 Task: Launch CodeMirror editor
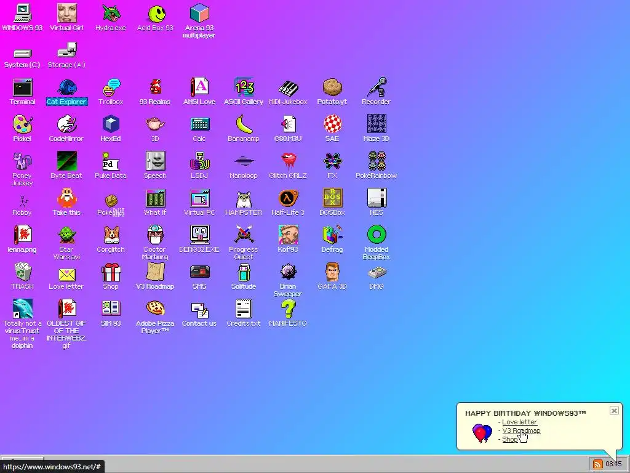click(x=66, y=124)
